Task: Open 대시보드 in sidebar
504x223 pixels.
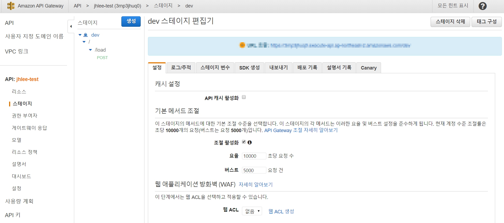Action: [x=21, y=176]
